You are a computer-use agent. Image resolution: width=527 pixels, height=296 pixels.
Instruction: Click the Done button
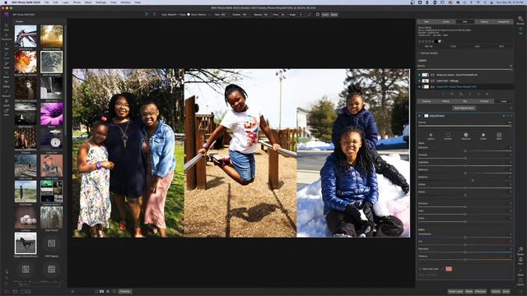click(506, 292)
